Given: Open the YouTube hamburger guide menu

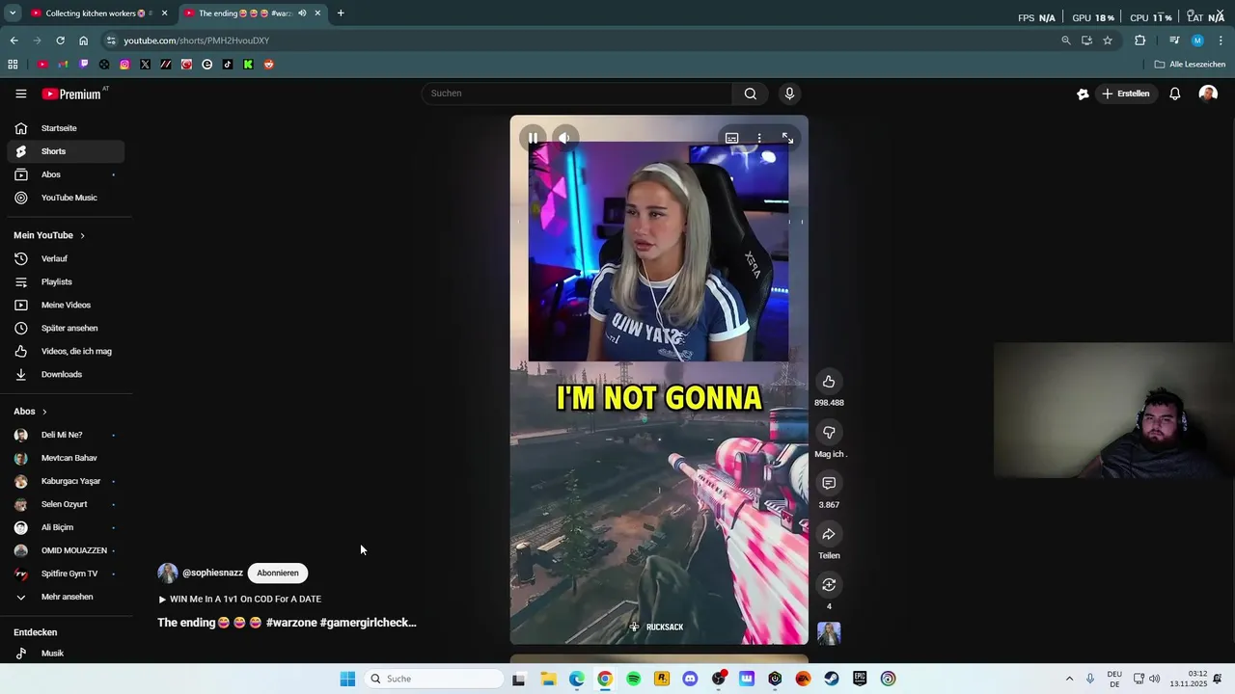Looking at the screenshot, I should [21, 93].
